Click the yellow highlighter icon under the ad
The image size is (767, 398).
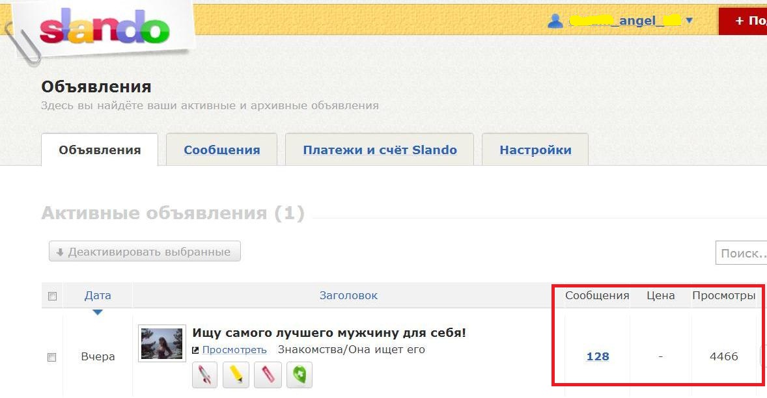pos(236,375)
